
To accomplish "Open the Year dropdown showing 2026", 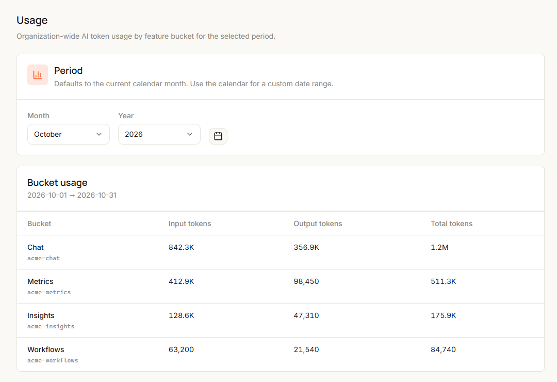I will [159, 134].
